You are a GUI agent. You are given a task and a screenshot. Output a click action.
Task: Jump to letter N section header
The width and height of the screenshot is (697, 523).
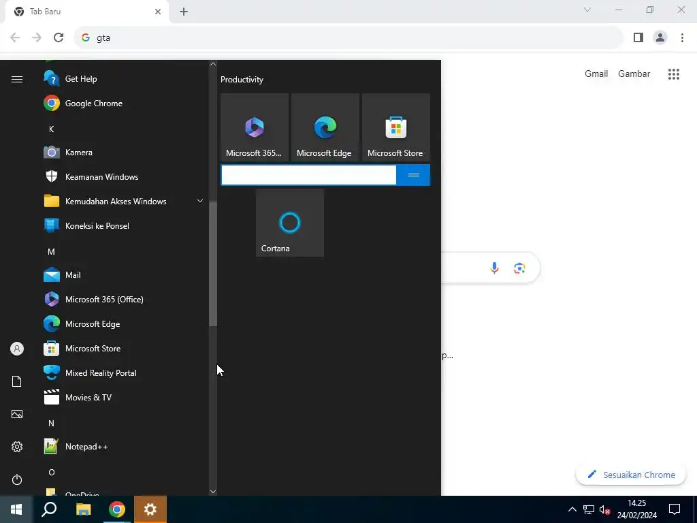tap(51, 424)
